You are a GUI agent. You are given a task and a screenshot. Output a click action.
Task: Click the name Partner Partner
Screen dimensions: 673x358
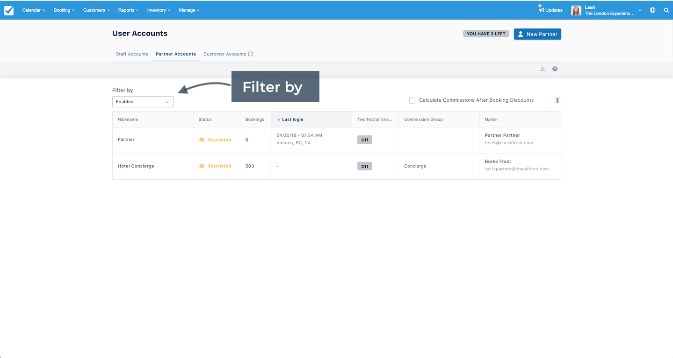click(502, 135)
